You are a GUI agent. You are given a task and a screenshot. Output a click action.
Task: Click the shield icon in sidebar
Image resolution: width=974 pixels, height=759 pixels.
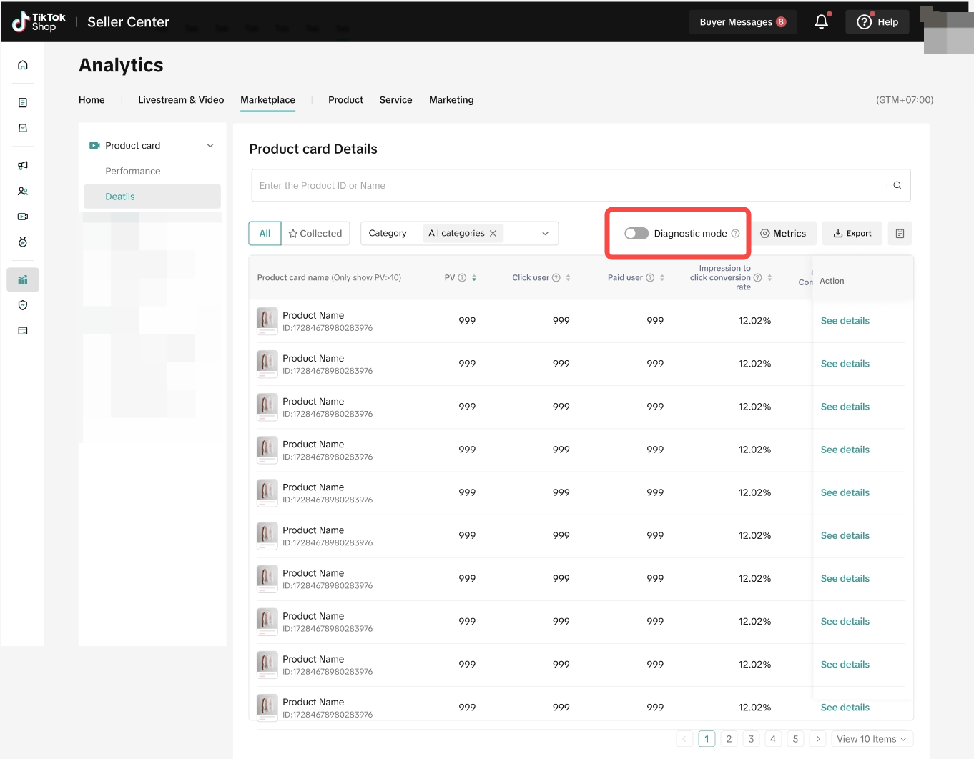point(23,305)
